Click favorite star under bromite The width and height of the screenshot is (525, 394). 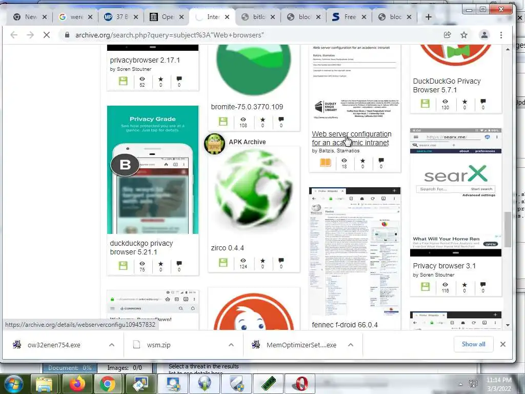pyautogui.click(x=262, y=119)
